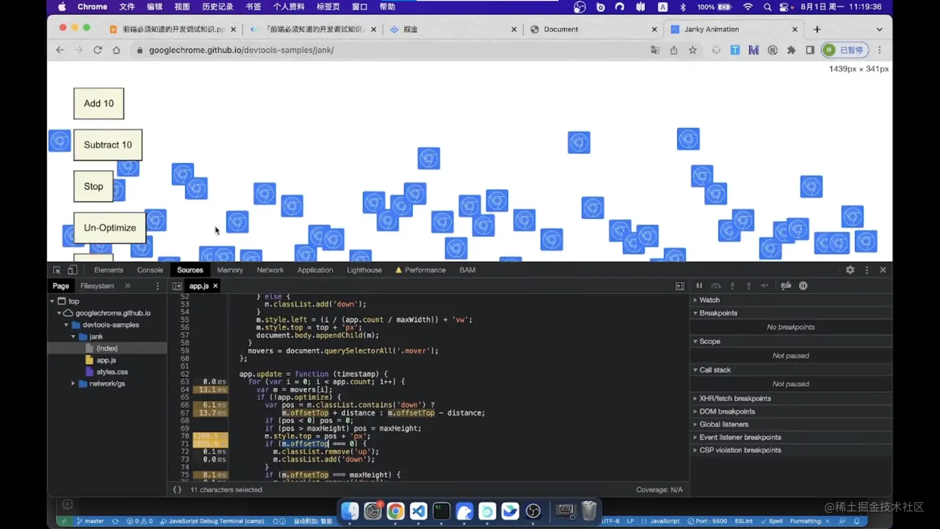This screenshot has width=940, height=529.
Task: Click the Un-Optimize button
Action: click(x=110, y=228)
